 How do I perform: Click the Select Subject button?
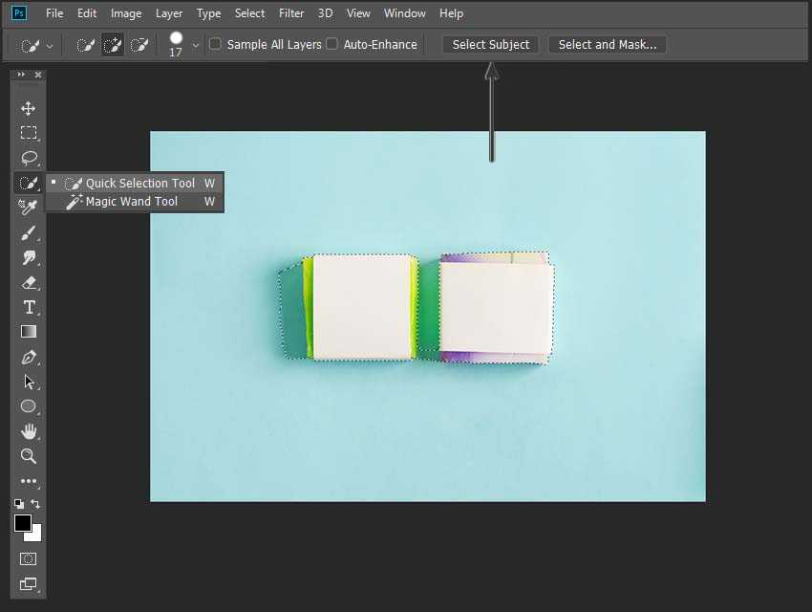pyautogui.click(x=491, y=44)
